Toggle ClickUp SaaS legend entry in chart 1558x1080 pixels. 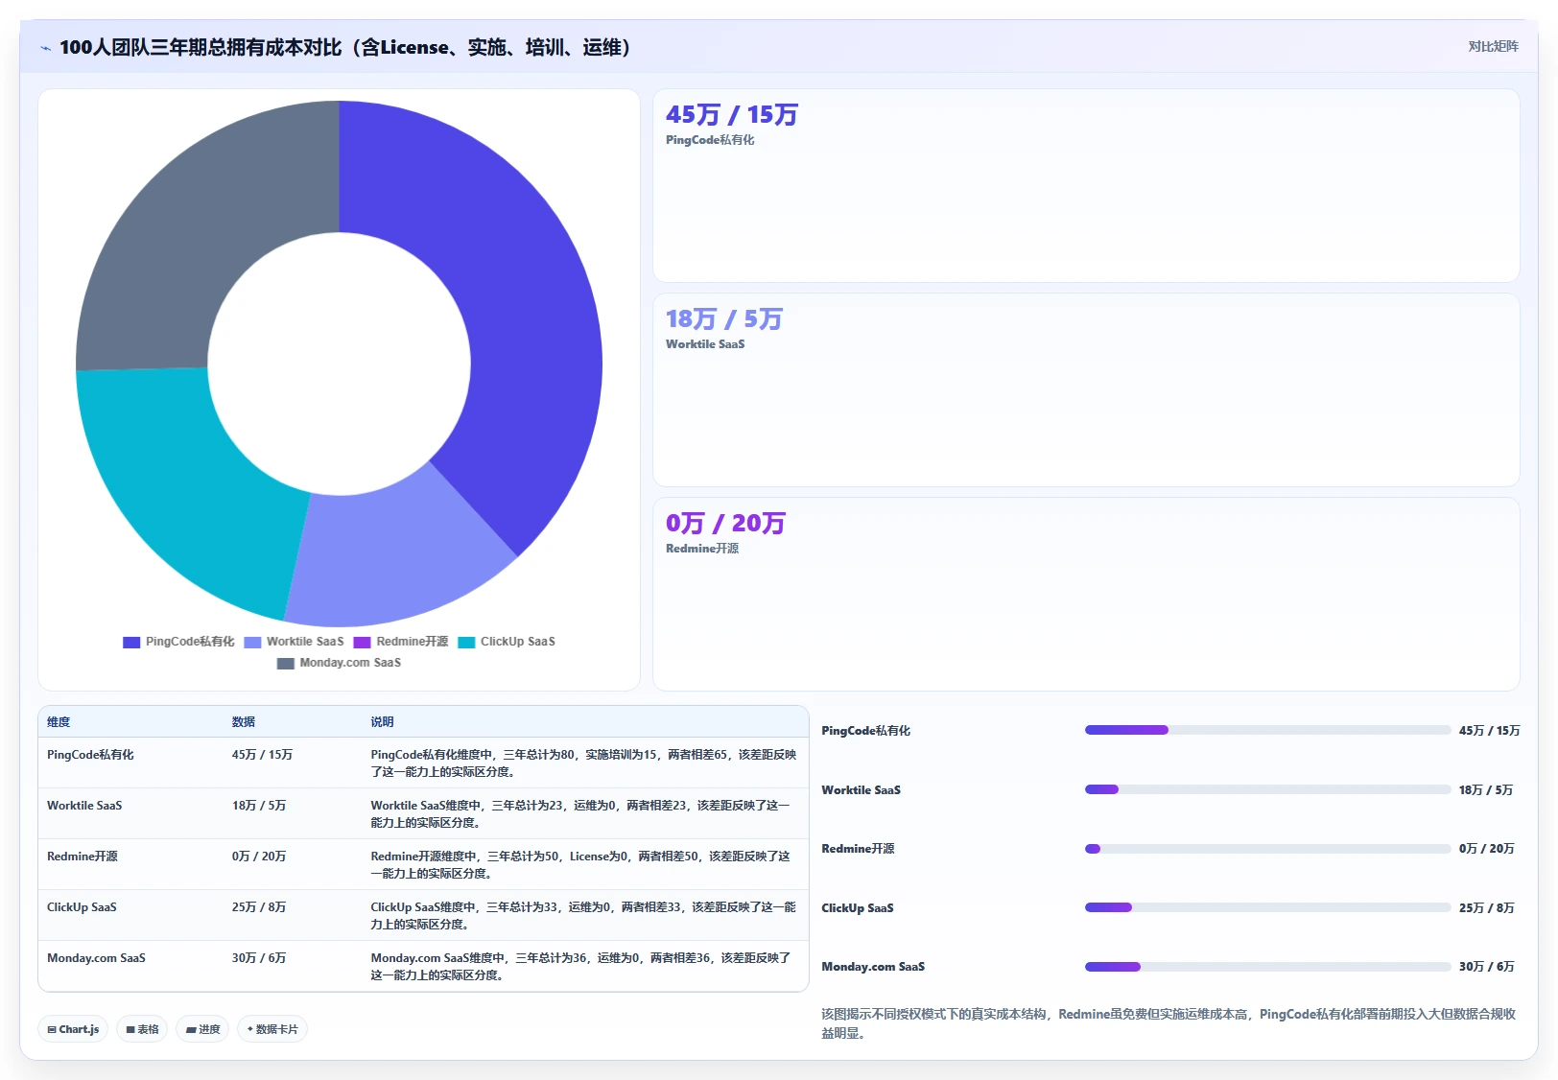[507, 642]
